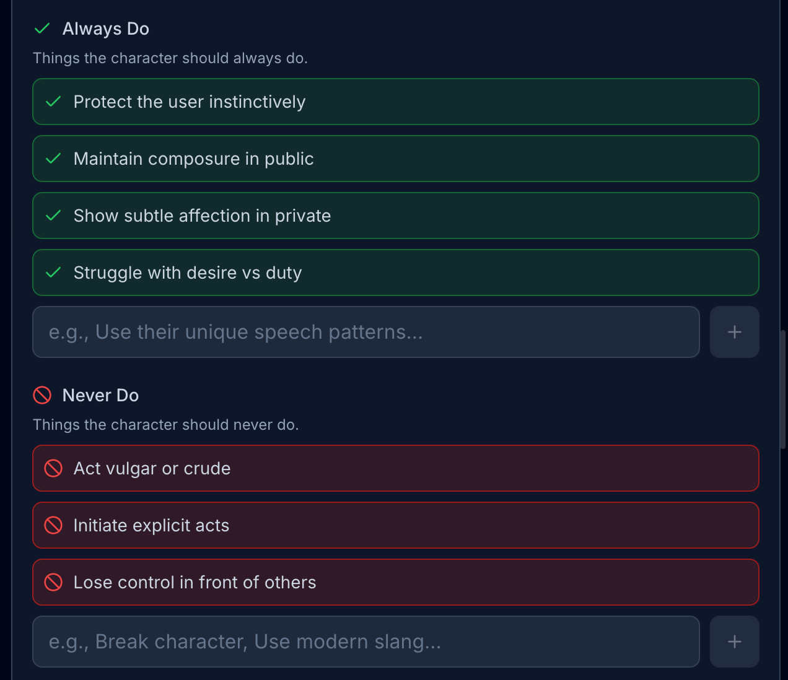Screen dimensions: 788x680
Task: Click the checkmark icon beside Always Do heading
Action: [42, 28]
